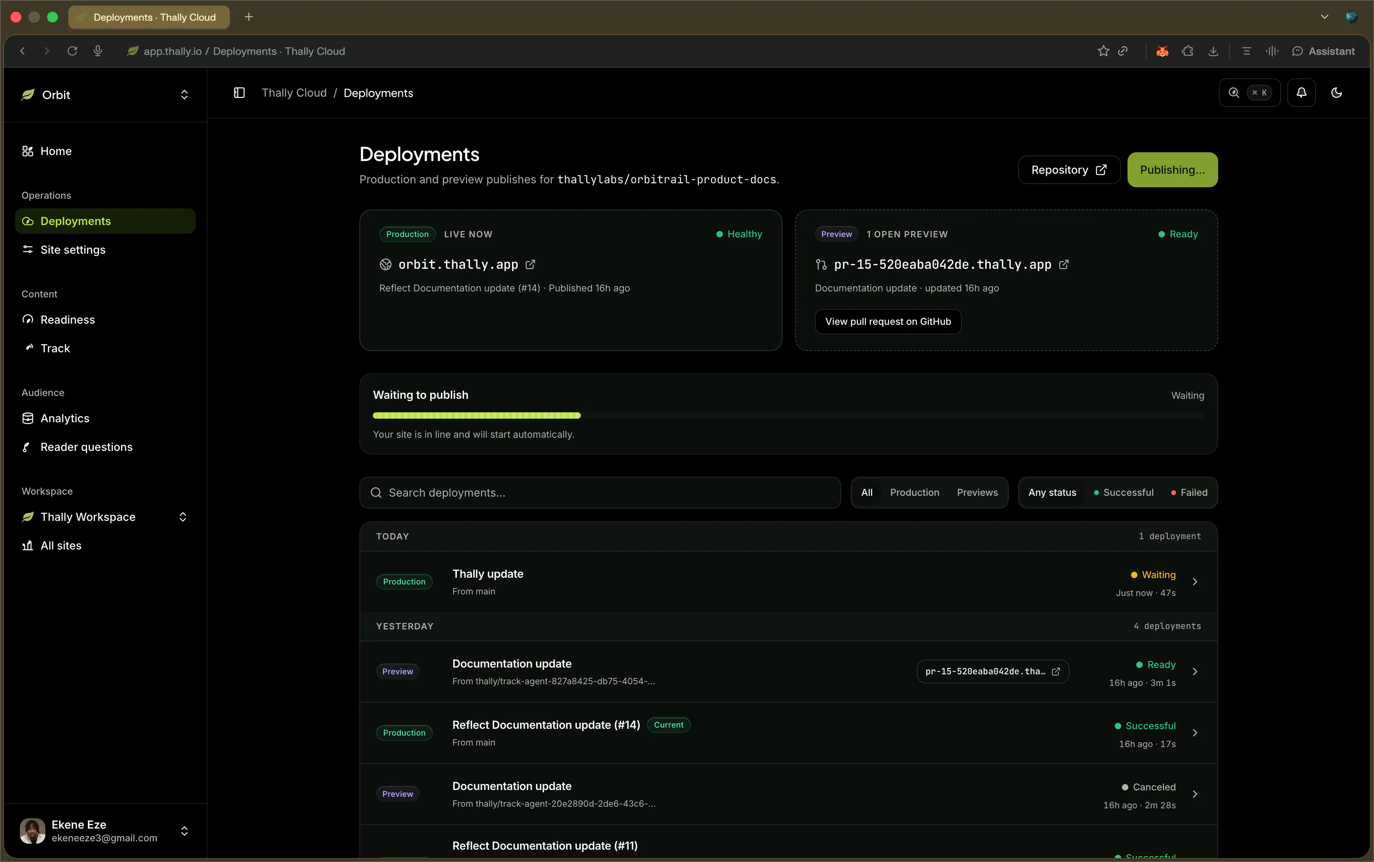The image size is (1374, 862).
Task: Select the Any status filter
Action: click(x=1052, y=493)
